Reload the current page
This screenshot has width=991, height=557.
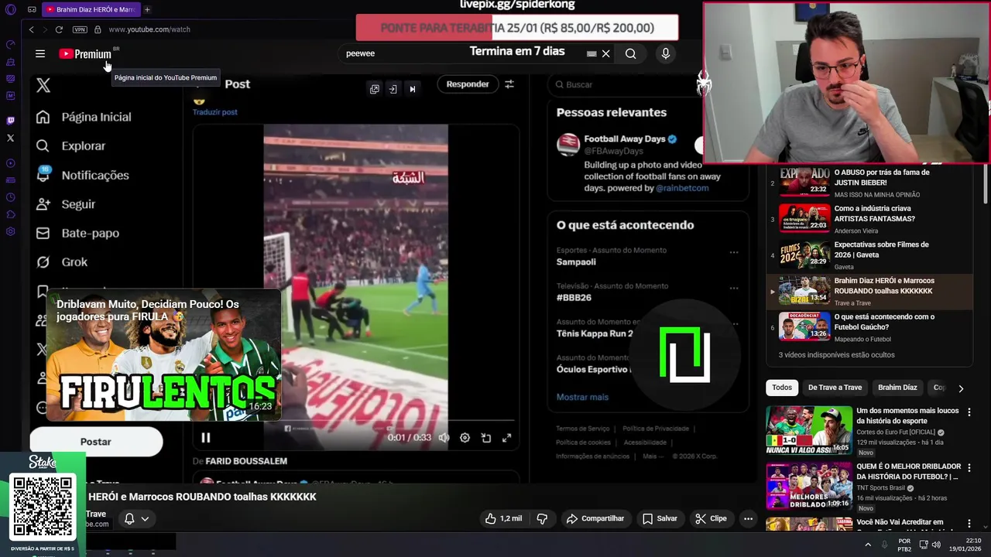tap(59, 29)
